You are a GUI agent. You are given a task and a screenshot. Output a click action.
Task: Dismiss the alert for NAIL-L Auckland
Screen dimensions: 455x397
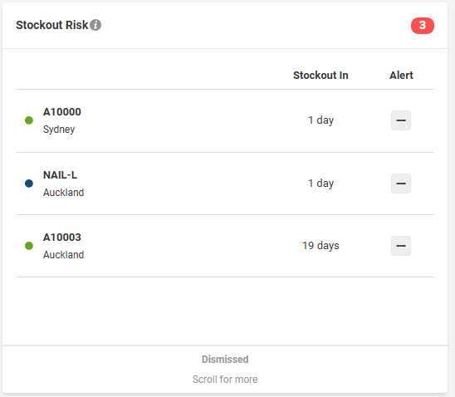coord(401,184)
